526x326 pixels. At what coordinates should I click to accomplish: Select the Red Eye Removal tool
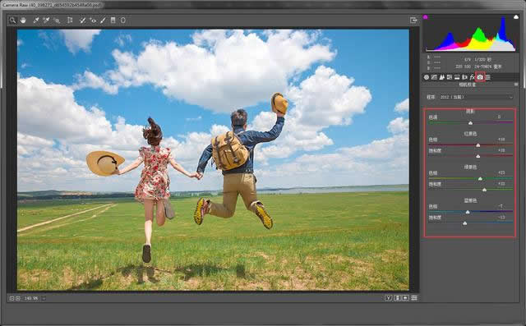[93, 21]
